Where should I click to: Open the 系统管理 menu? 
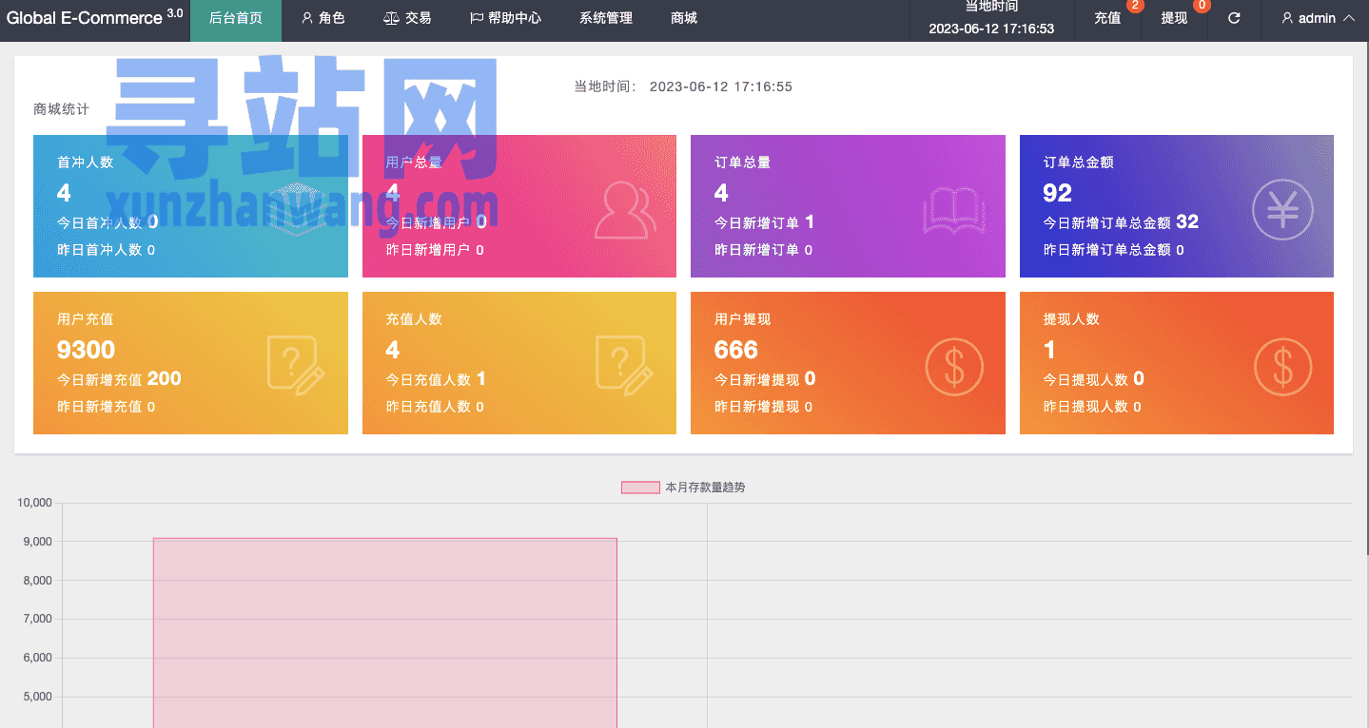click(x=605, y=18)
